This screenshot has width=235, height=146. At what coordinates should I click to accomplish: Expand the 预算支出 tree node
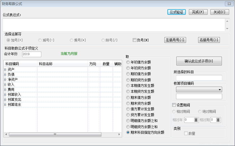(x=5, y=99)
